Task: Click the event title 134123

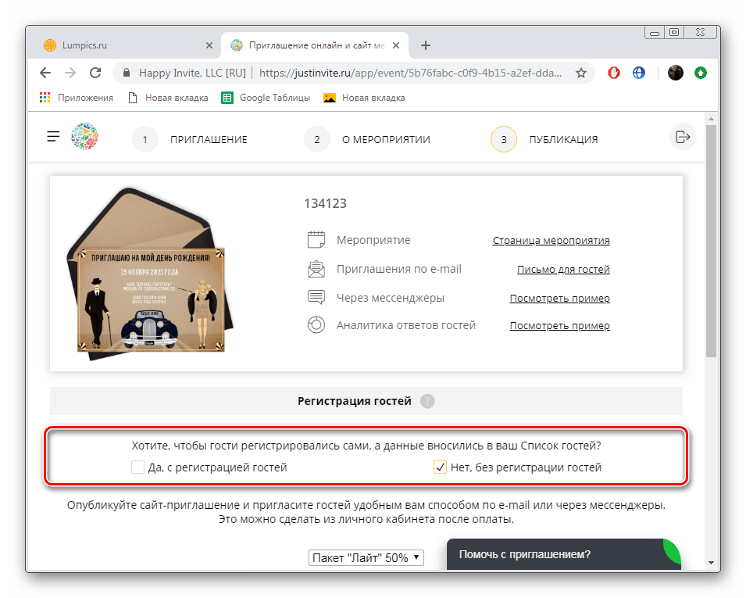Action: 326,203
